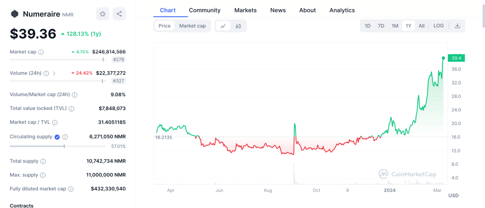Open Volume/Market cap (24h) info icon
Screen dimensions: 485x208
click(75, 95)
